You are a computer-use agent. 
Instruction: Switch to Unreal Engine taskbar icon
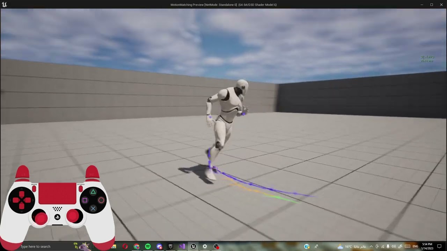click(193, 246)
